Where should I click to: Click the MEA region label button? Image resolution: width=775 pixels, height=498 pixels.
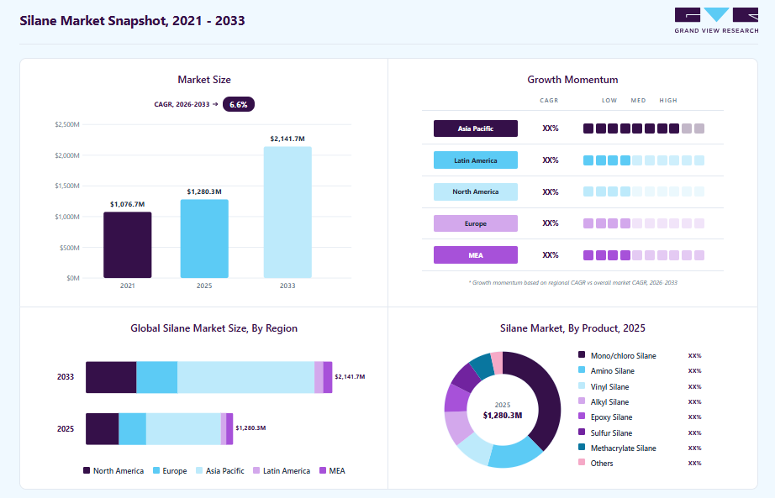(476, 255)
